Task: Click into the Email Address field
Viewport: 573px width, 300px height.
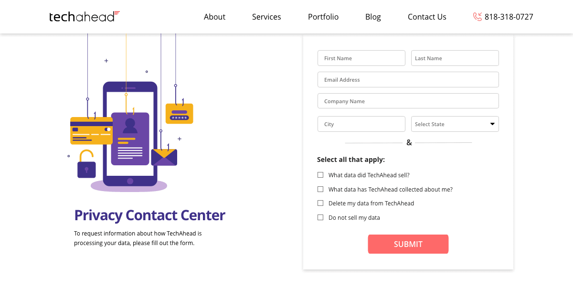Action: 408,80
